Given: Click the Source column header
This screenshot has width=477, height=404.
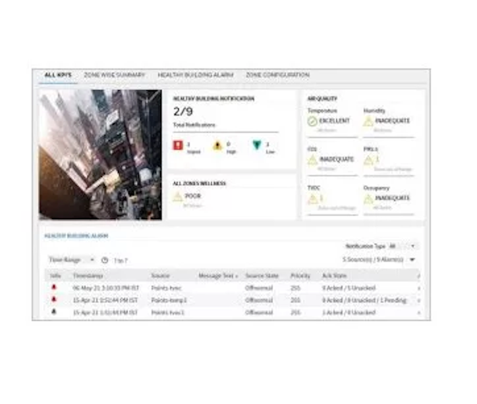Looking at the screenshot, I should click(x=160, y=276).
